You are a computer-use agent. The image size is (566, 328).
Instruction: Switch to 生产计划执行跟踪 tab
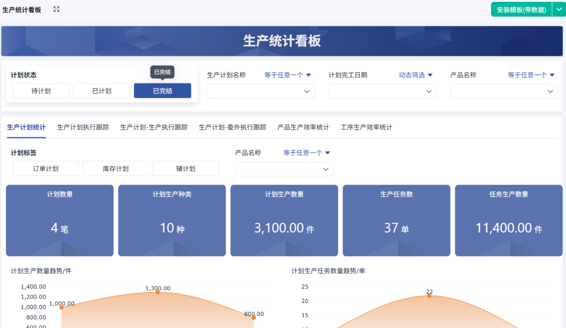pos(83,127)
